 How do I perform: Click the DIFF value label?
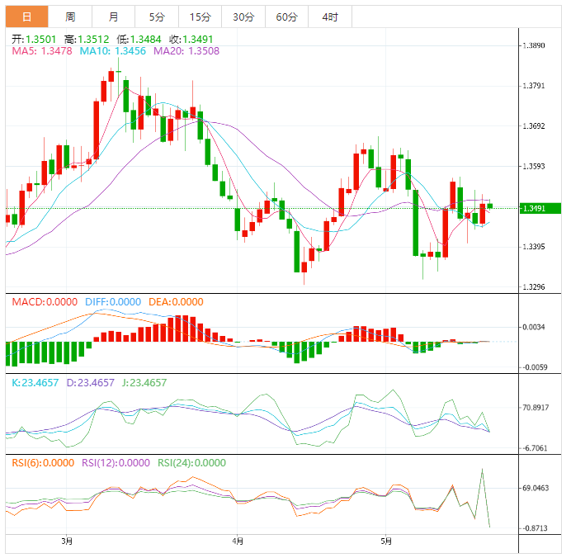click(x=113, y=302)
